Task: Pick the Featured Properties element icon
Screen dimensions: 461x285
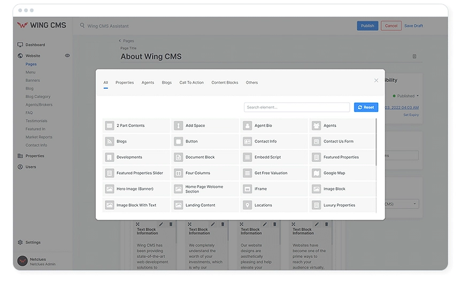Action: pyautogui.click(x=317, y=157)
